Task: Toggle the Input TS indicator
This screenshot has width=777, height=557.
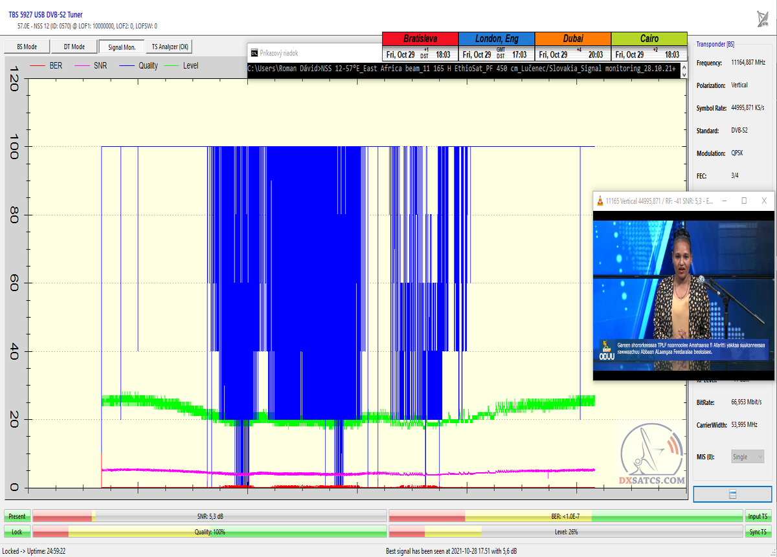Action: click(x=758, y=516)
